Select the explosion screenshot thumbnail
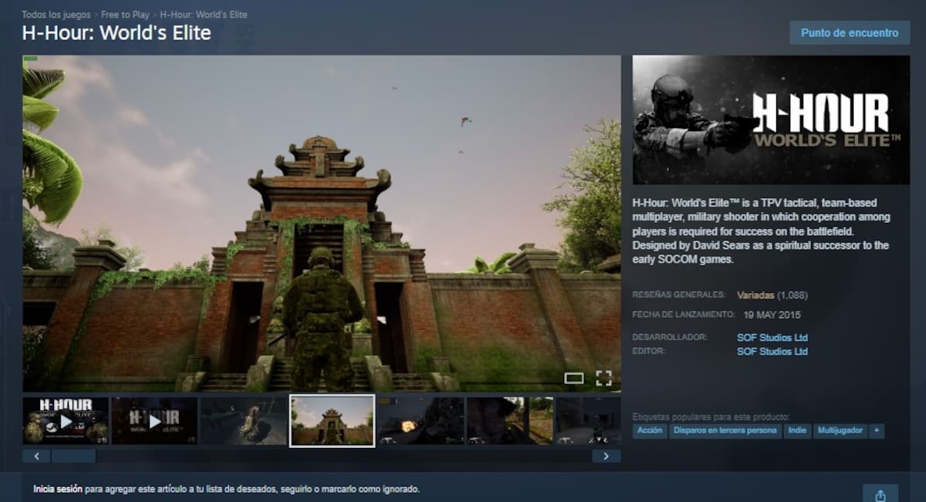 (421, 421)
